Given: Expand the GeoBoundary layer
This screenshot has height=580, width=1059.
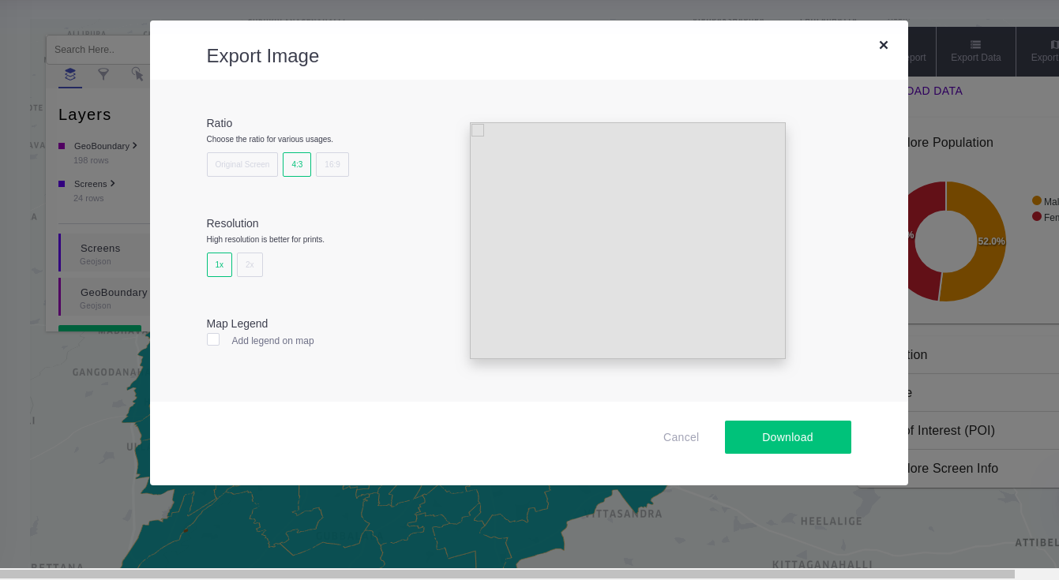Looking at the screenshot, I should coord(134,145).
